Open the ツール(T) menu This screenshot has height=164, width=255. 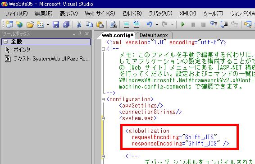[213, 14]
